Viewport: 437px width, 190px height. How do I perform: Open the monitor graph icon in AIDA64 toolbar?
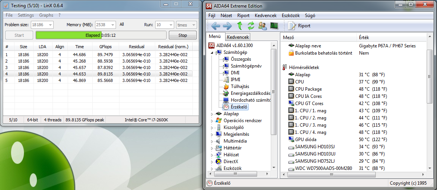click(274, 26)
